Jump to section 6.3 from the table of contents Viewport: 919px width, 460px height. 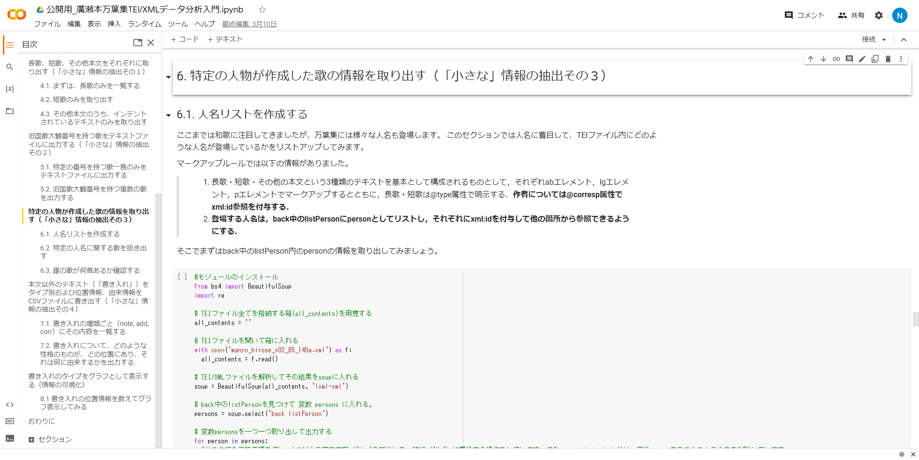(90, 270)
